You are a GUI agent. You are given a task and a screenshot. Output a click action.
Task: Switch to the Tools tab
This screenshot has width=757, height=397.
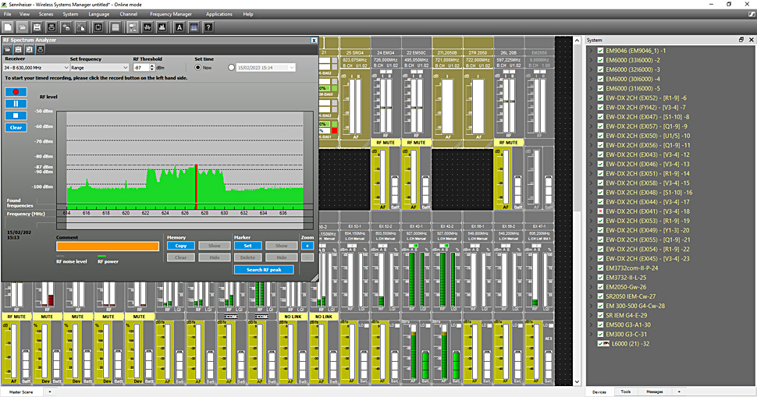pyautogui.click(x=626, y=392)
